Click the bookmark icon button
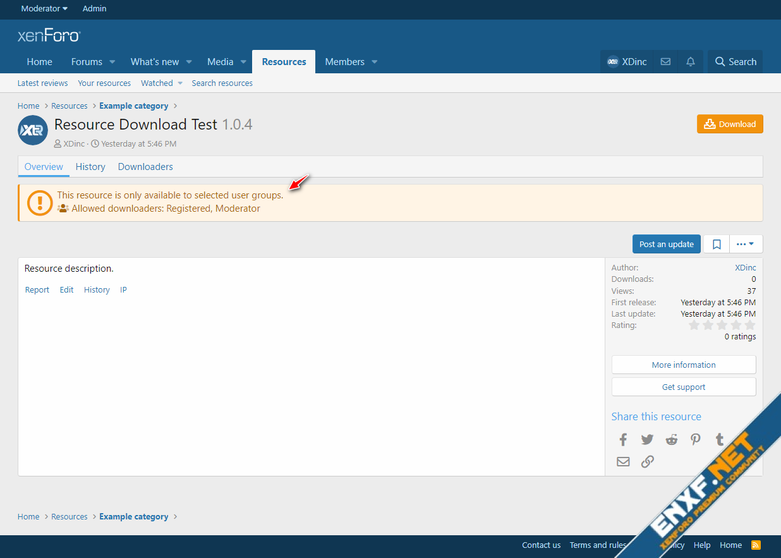The image size is (781, 558). point(717,244)
